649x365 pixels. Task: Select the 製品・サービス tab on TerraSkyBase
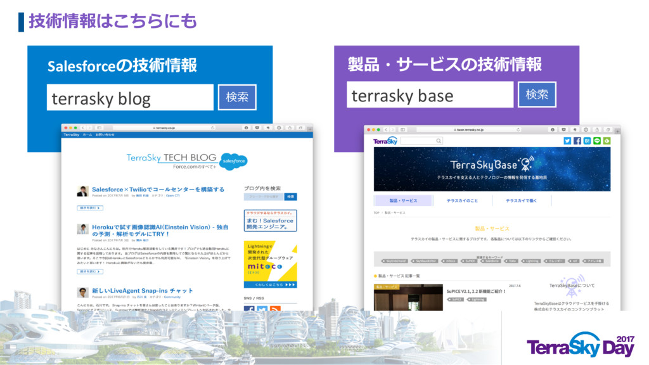coord(403,200)
